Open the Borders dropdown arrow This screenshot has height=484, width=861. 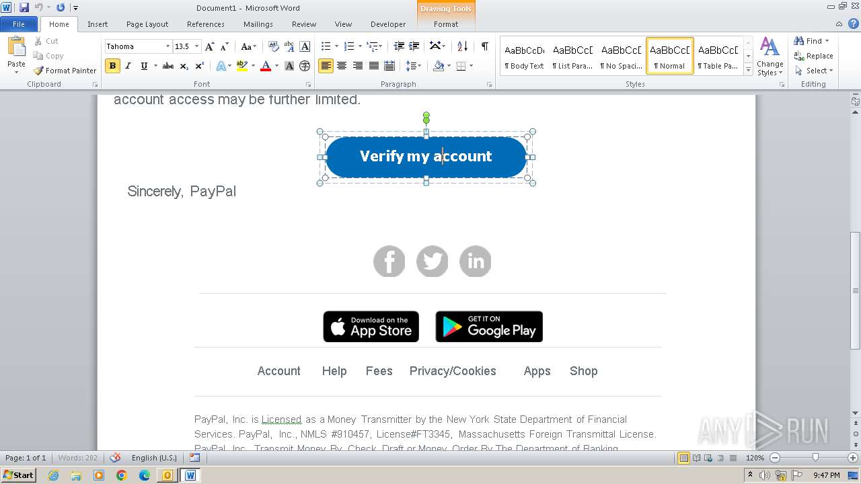tap(471, 66)
